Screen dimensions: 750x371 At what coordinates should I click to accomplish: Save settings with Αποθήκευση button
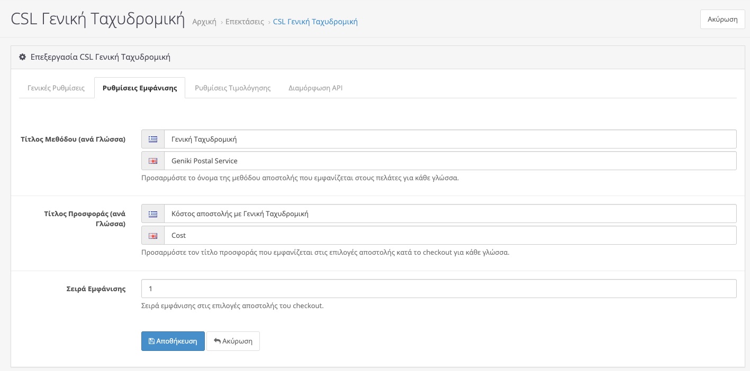[173, 341]
